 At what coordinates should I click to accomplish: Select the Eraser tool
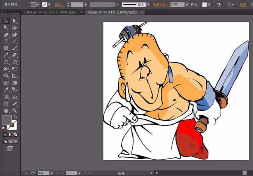coord(14,55)
